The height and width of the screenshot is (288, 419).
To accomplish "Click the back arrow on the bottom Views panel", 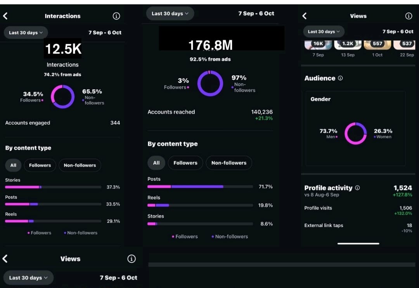I will [x=6, y=258].
